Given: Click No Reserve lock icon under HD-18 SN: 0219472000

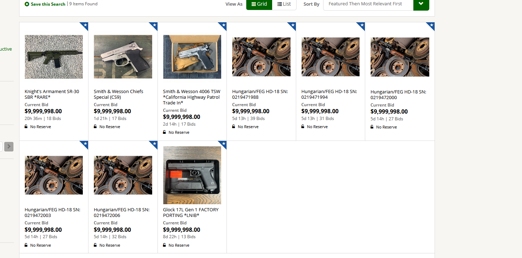Looking at the screenshot, I should pos(372,127).
